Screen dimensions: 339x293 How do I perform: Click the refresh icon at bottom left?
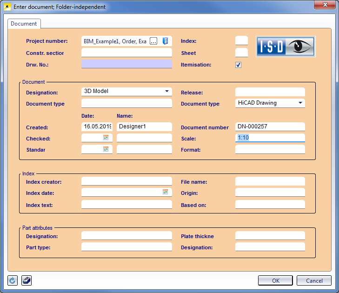click(x=13, y=280)
